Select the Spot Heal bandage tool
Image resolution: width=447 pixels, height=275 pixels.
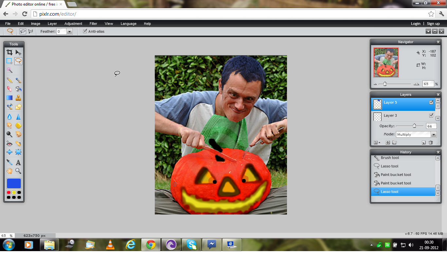pyautogui.click(x=18, y=143)
